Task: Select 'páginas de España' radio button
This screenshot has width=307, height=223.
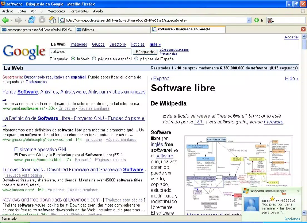Action: (136, 59)
